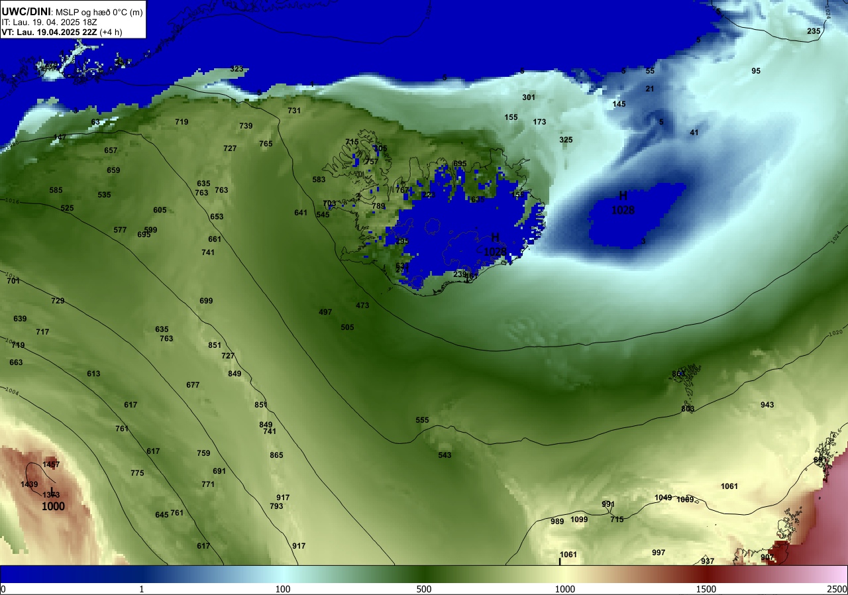Screen dimensions: 848x595
Task: Select the value 525 on the isobar
Action: (67, 208)
